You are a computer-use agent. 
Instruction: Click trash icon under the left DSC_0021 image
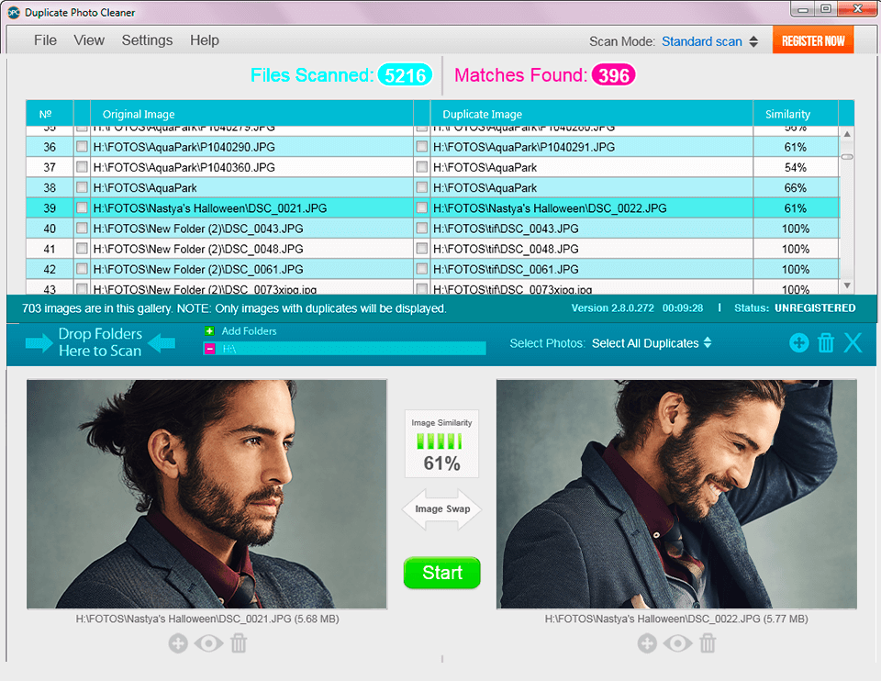239,643
